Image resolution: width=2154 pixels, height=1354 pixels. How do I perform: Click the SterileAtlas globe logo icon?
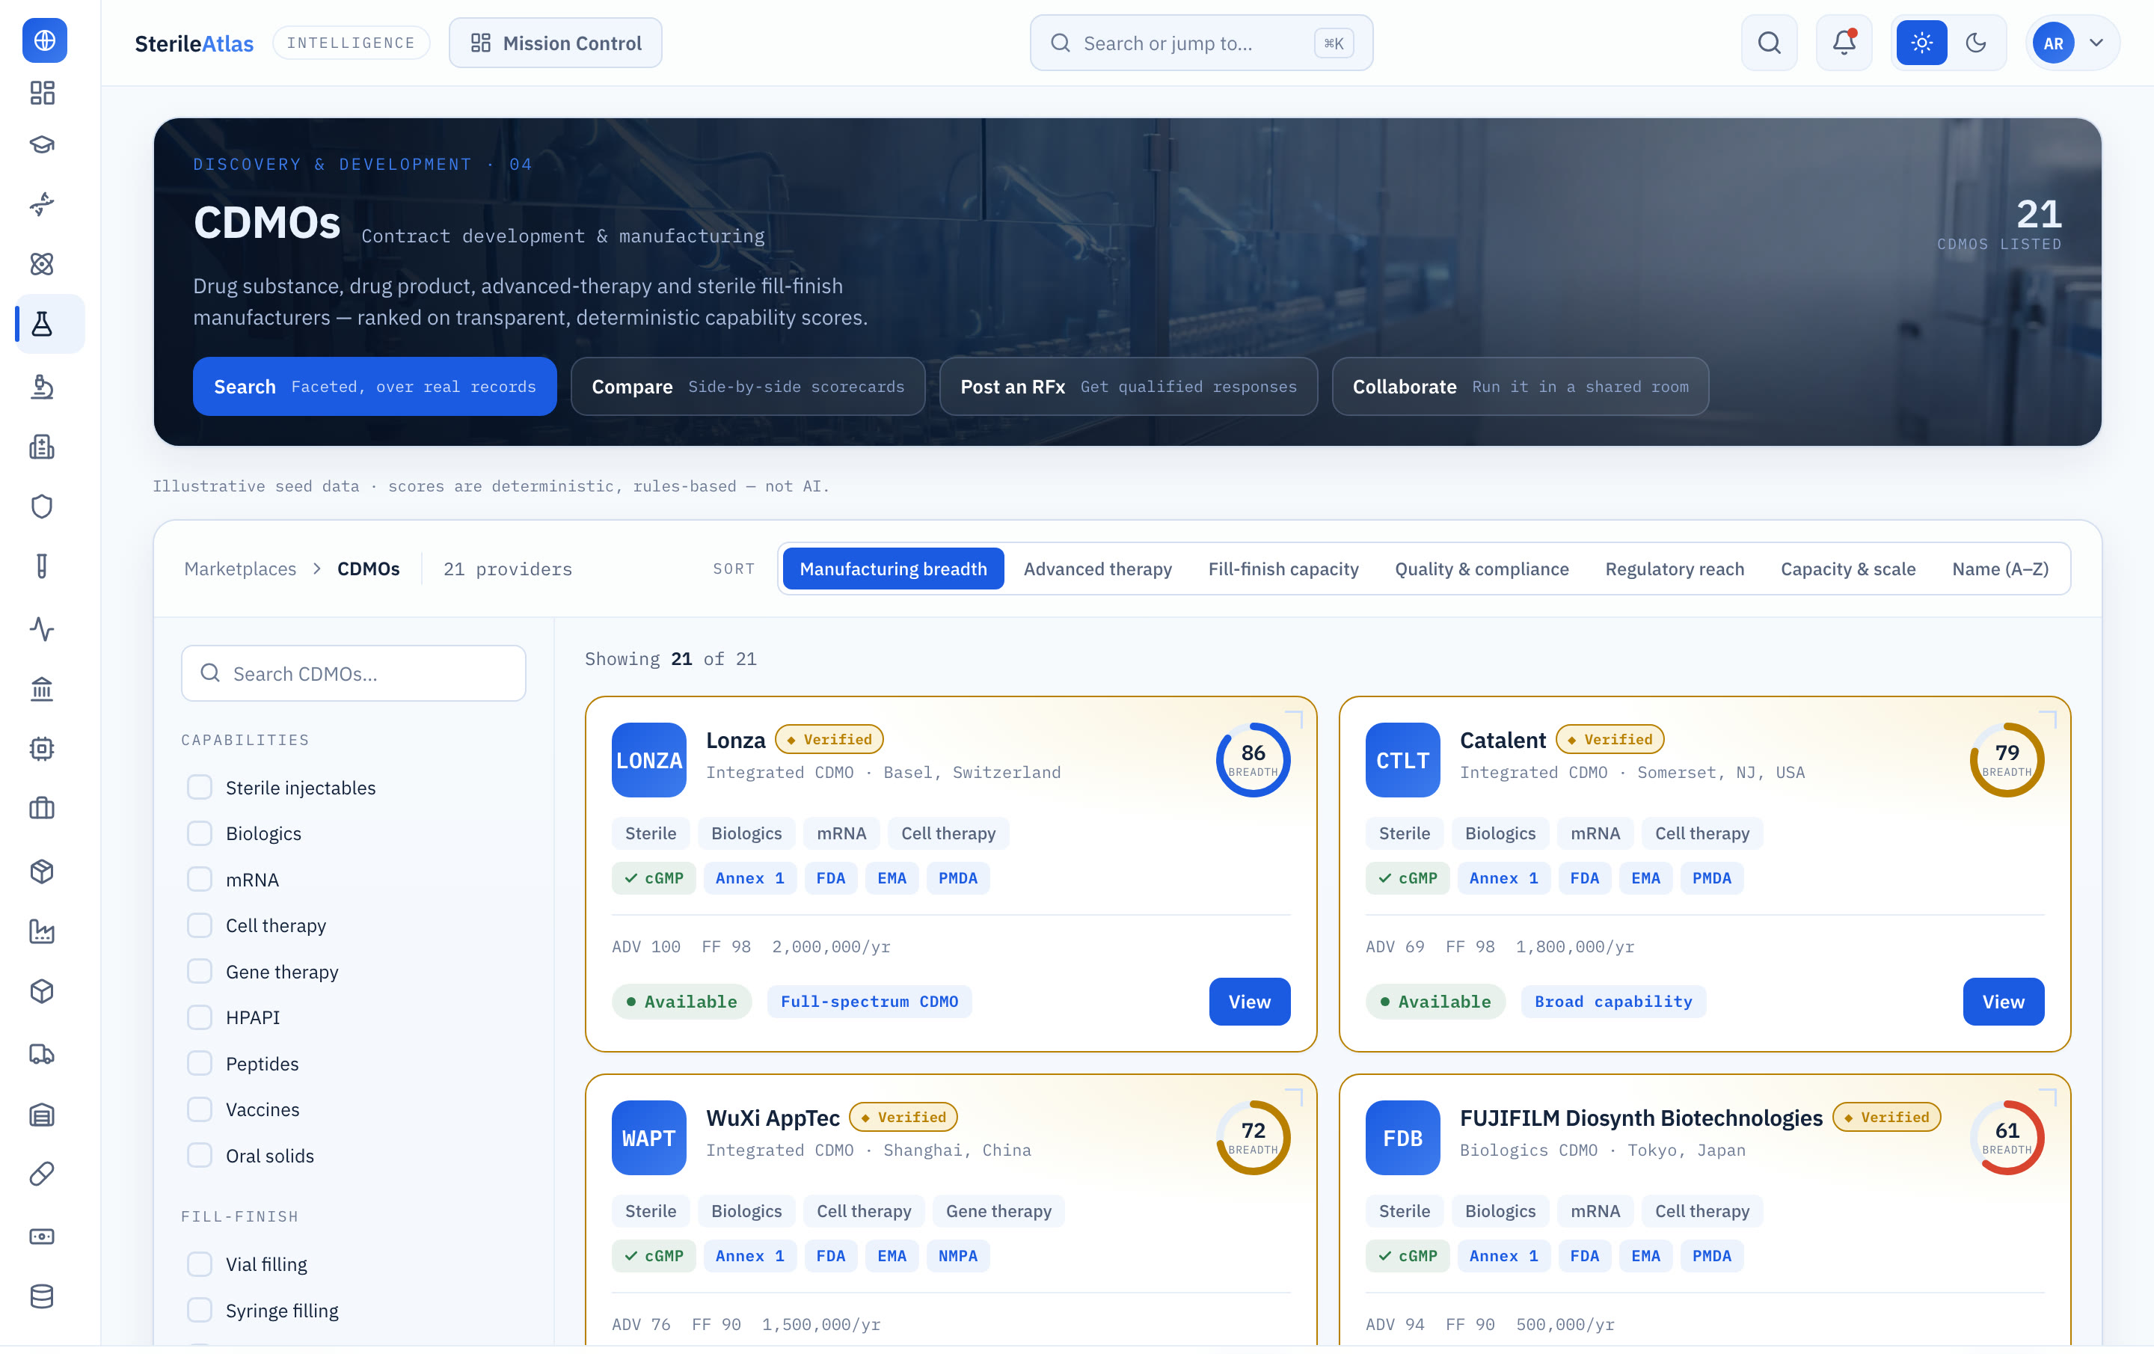pos(45,40)
